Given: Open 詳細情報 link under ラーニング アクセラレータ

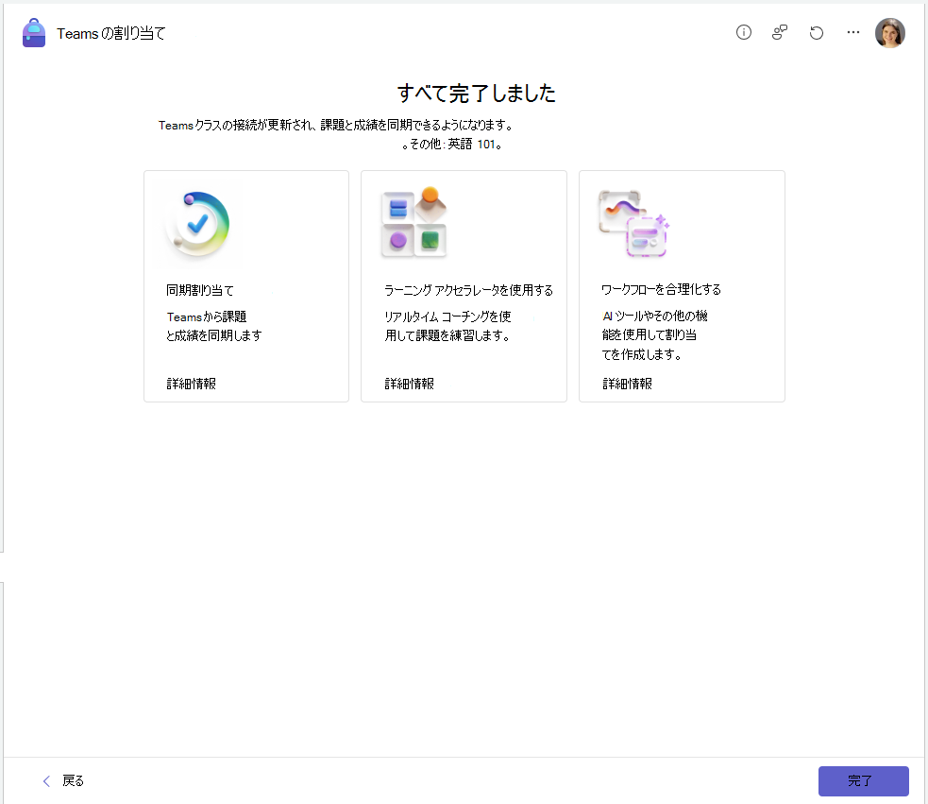Looking at the screenshot, I should click(x=410, y=384).
